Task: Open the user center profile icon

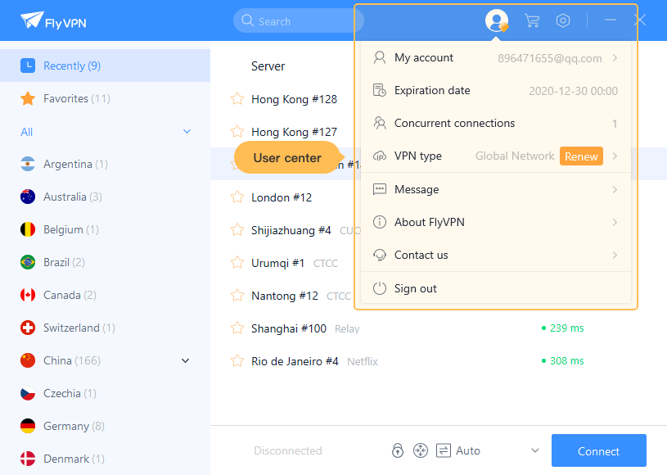Action: click(497, 20)
